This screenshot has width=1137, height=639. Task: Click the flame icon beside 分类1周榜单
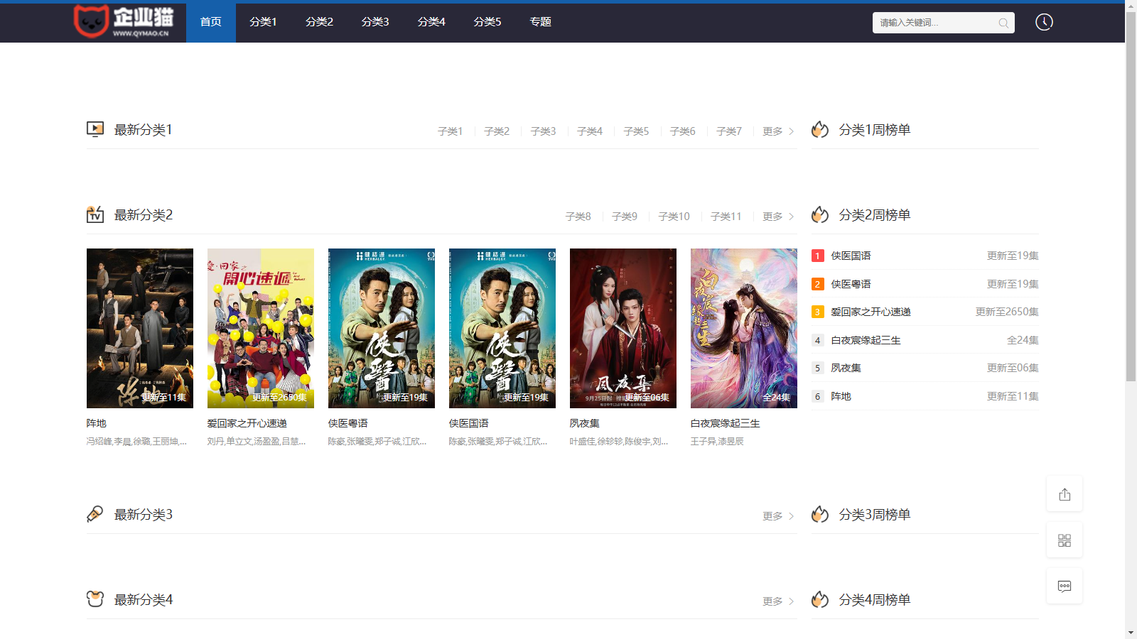pos(820,129)
